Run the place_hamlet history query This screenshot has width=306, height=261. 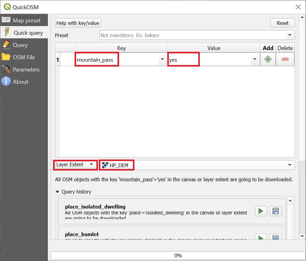pyautogui.click(x=261, y=237)
